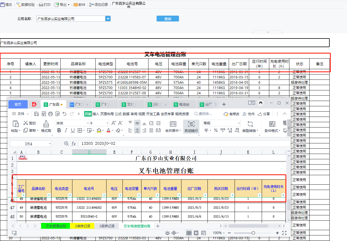Cut the selection with the scissors tool

click(x=26, y=123)
